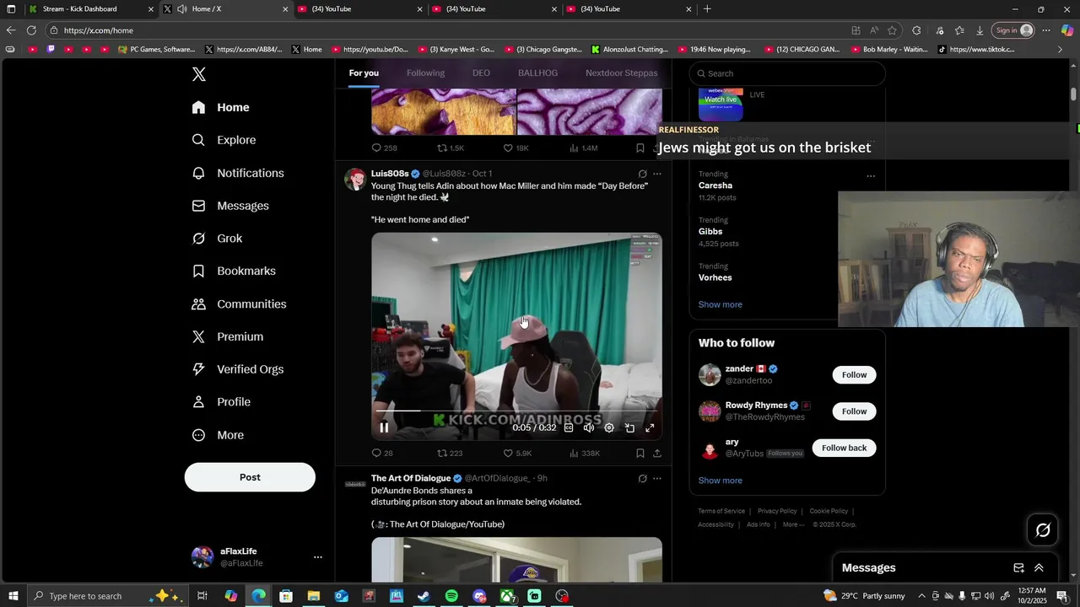Mute the Luis808s video volume
This screenshot has height=607, width=1080.
tap(589, 427)
